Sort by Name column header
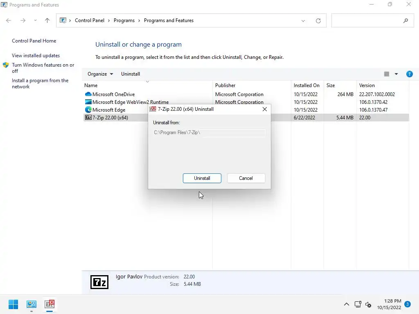This screenshot has height=314, width=419. point(147,85)
